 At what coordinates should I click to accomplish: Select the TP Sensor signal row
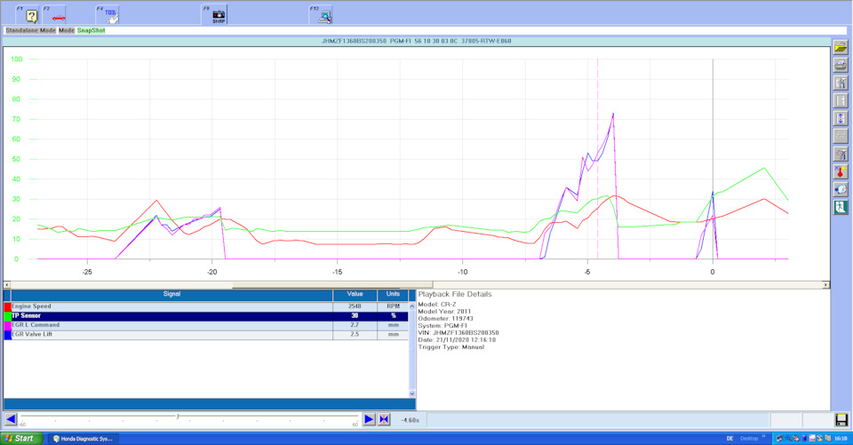coord(206,315)
